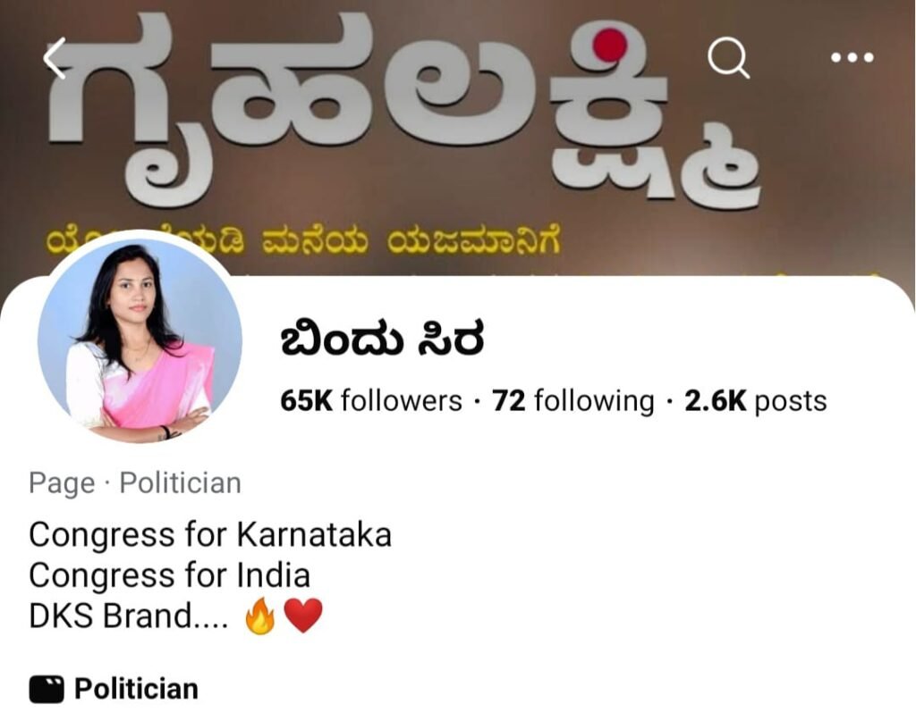The height and width of the screenshot is (721, 916).
Task: View the Kannada cover photo banner
Action: point(458,138)
